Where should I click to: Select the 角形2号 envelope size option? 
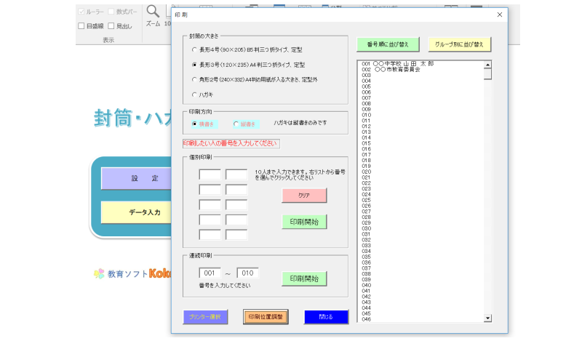pos(194,79)
